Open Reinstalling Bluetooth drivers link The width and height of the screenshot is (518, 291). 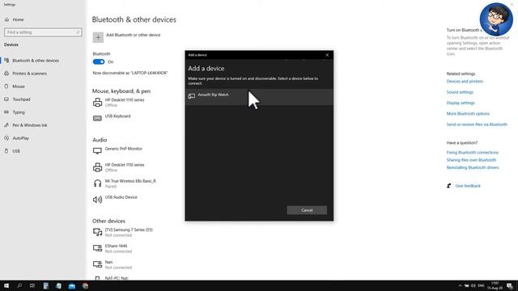pyautogui.click(x=473, y=167)
